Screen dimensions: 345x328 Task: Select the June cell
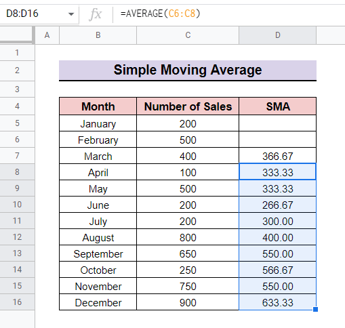point(98,205)
